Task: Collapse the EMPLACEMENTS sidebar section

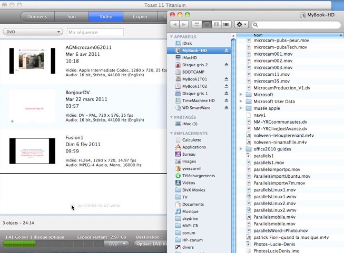Action: pos(171,134)
